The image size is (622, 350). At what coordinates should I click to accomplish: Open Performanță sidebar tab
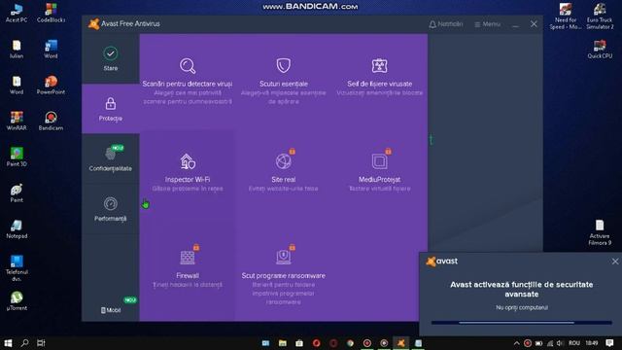111,209
